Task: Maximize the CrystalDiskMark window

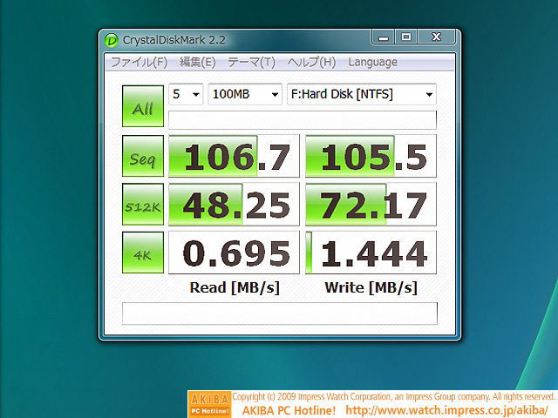Action: coord(406,37)
